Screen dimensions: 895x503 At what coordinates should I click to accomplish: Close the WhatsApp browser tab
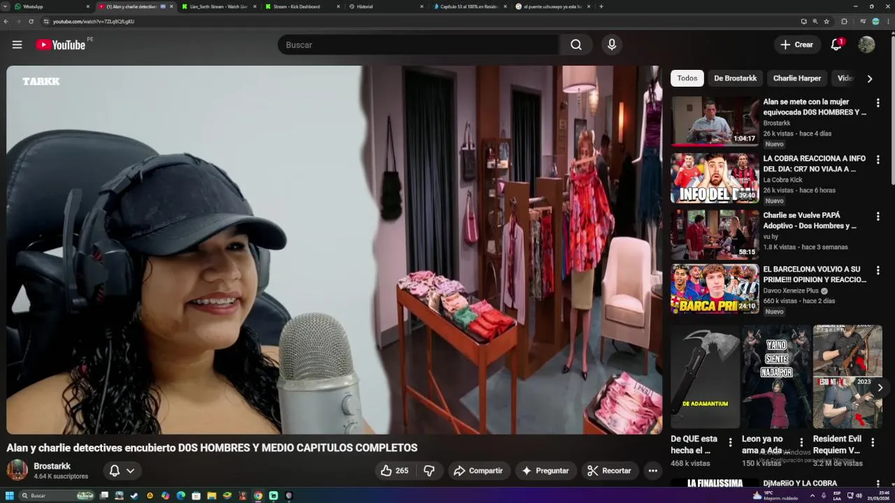pos(88,6)
